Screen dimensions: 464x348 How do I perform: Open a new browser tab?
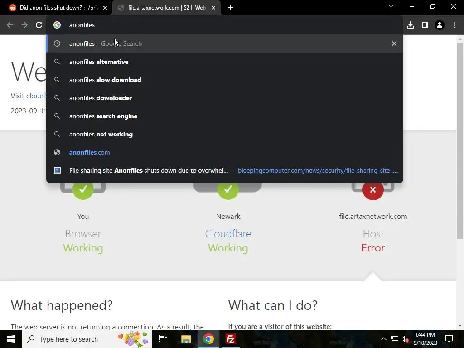pyautogui.click(x=231, y=8)
